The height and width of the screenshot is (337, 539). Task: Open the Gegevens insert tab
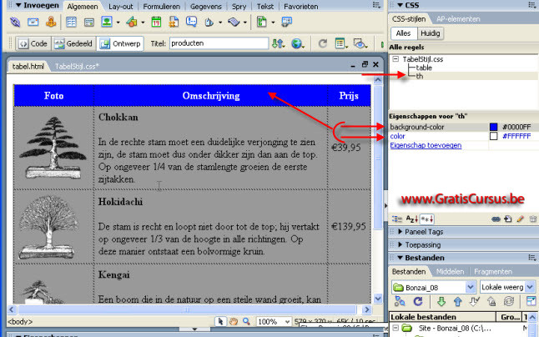(206, 7)
